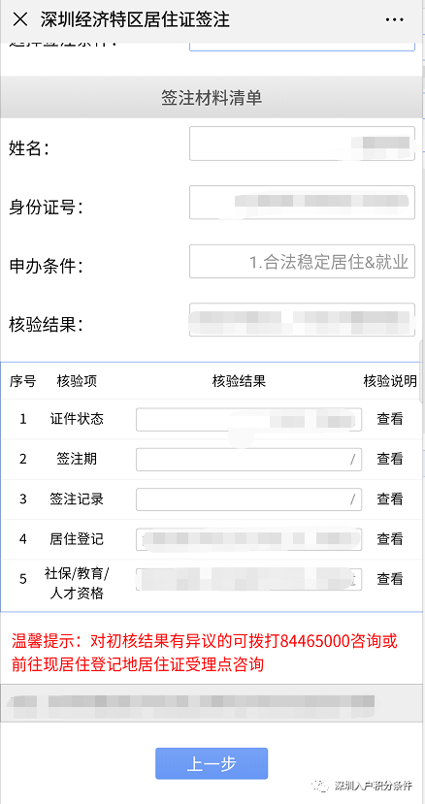This screenshot has width=425, height=804.
Task: Click the 签注记录 result field
Action: coord(248,499)
